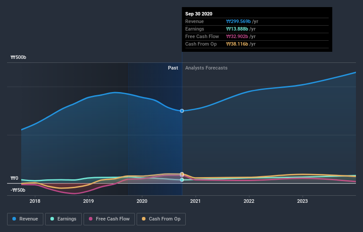Click the Cash From Op data point marker

point(182,174)
